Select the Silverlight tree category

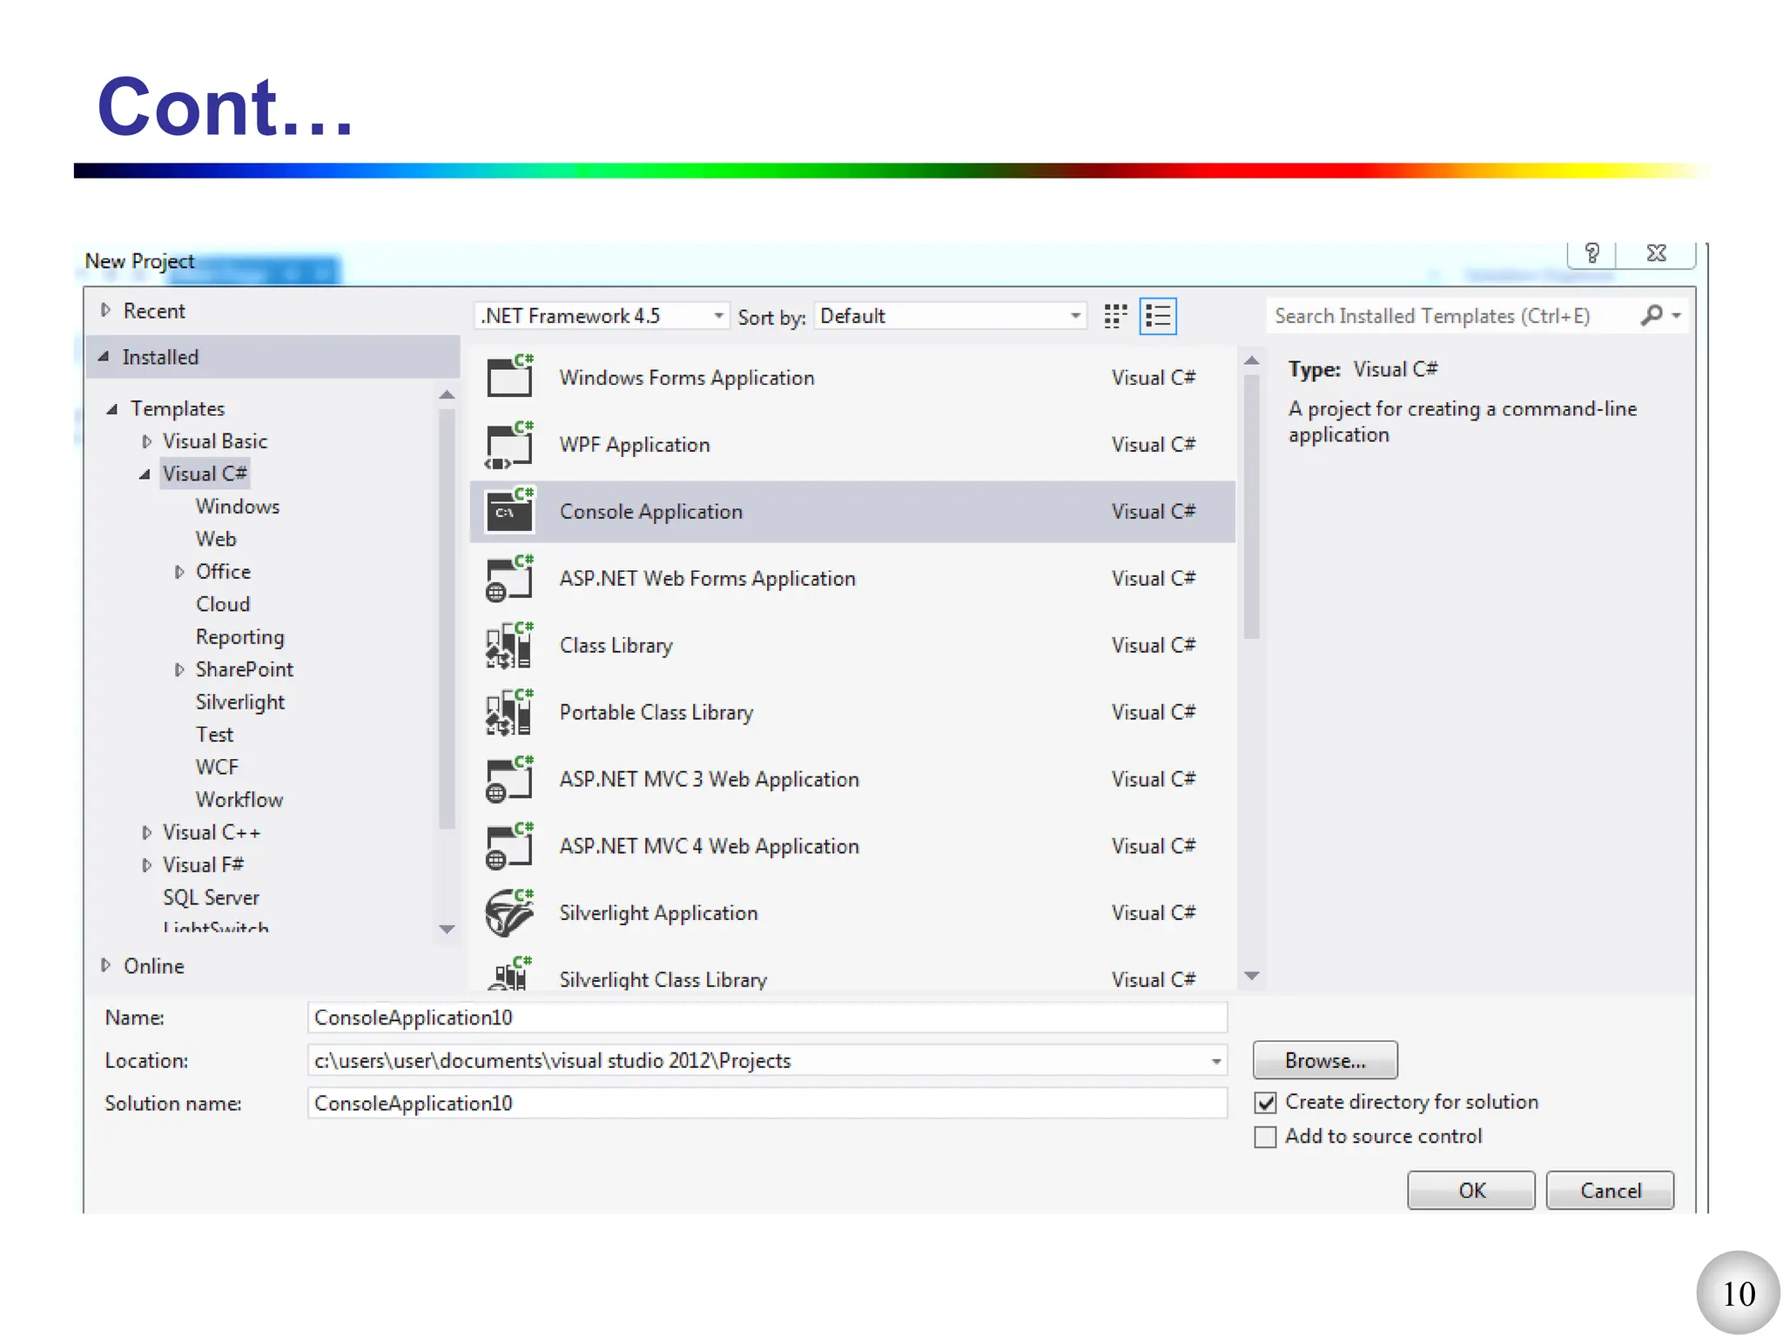pyautogui.click(x=240, y=702)
